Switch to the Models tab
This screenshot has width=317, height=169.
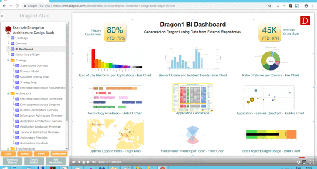25,154
